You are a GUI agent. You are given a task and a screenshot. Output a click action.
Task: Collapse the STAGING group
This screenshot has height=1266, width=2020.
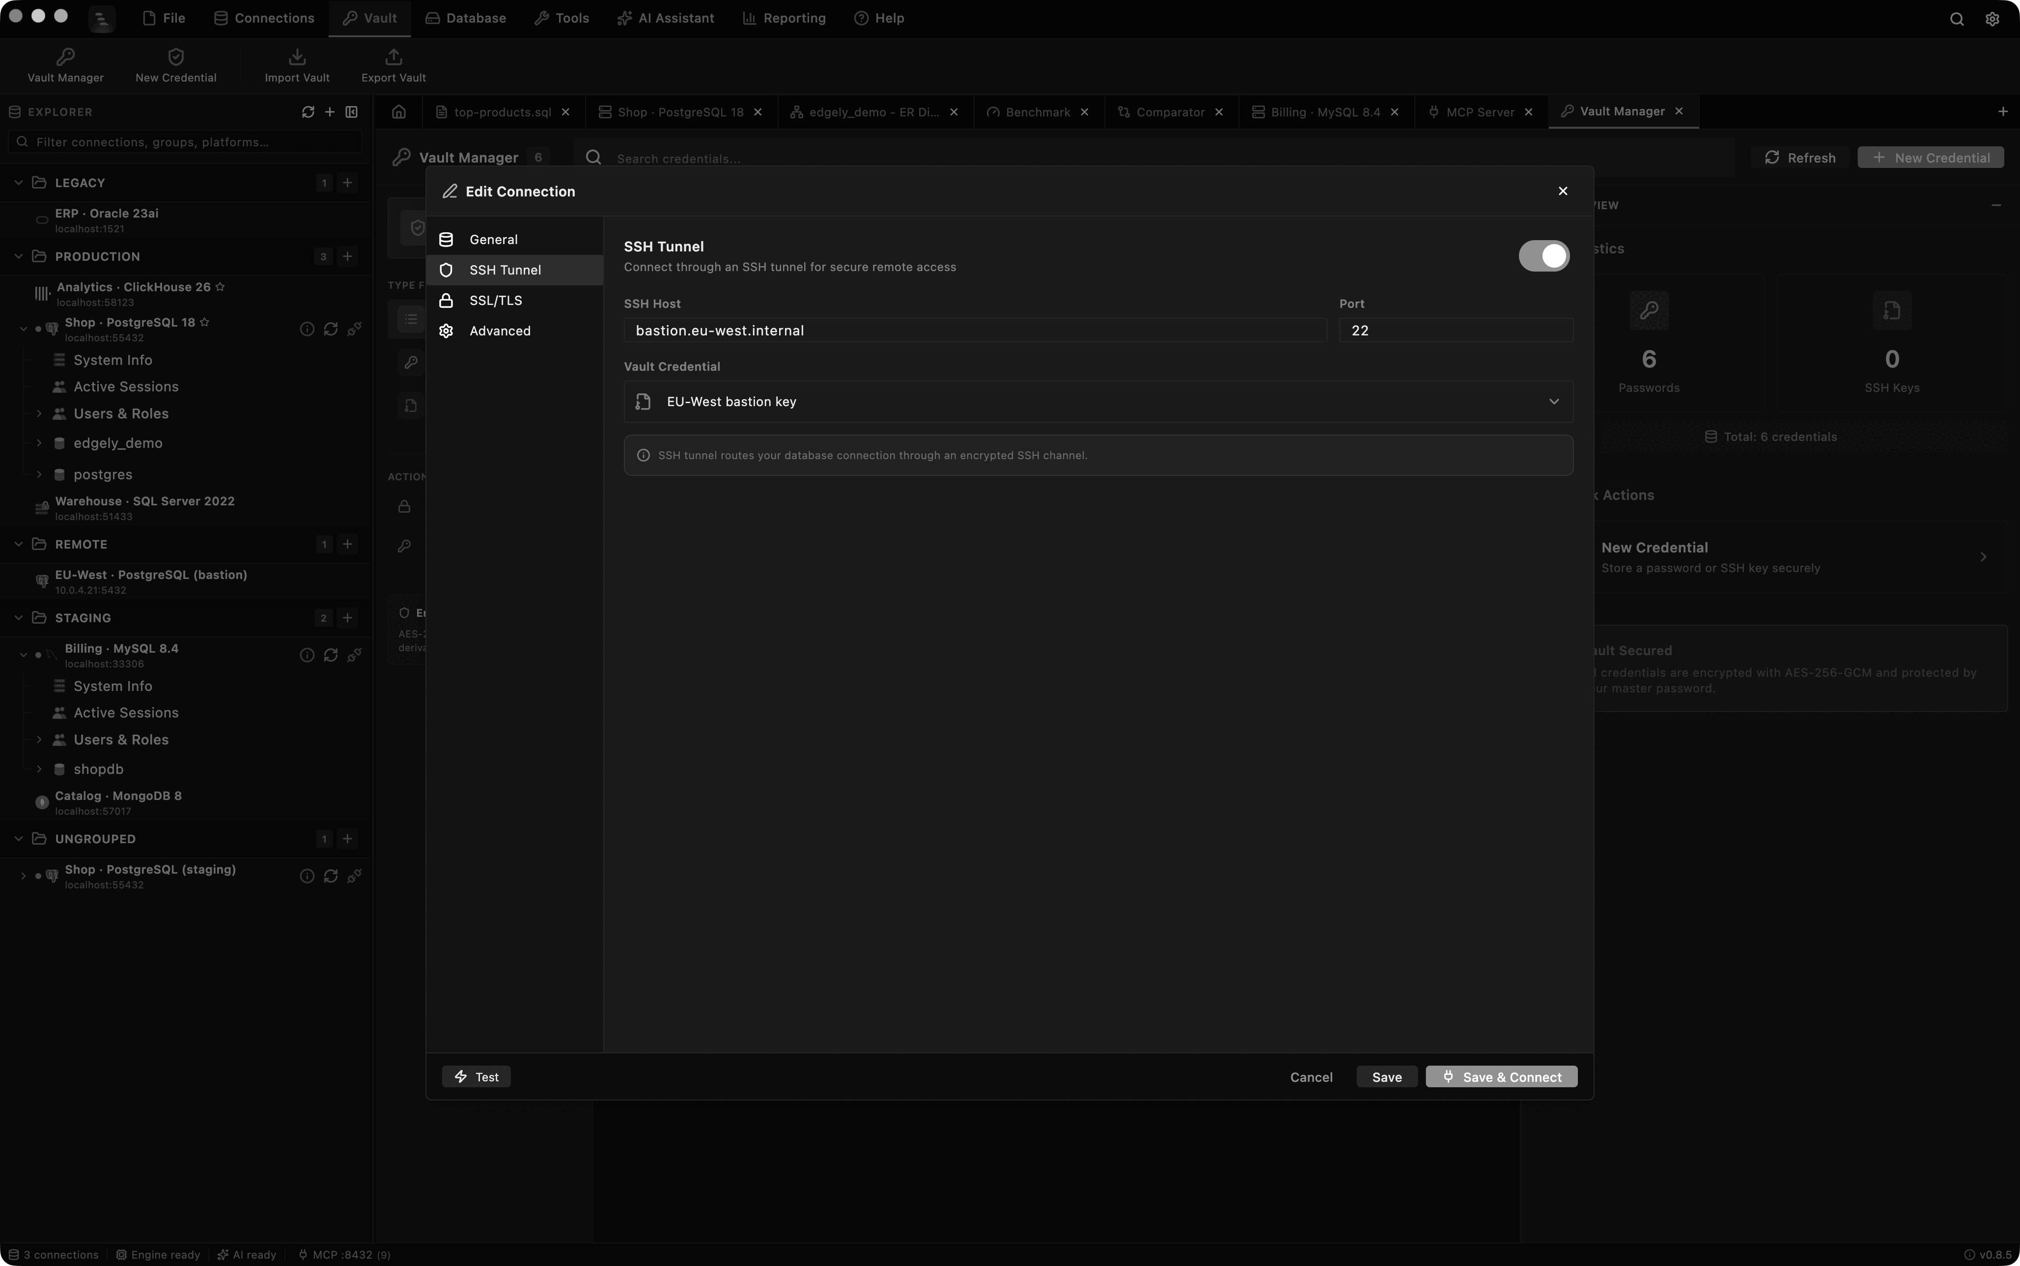[x=19, y=618]
